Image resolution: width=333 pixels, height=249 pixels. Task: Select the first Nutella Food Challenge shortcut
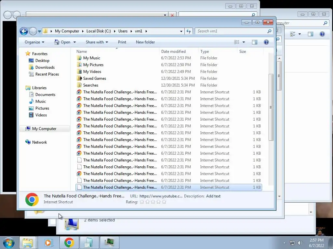pyautogui.click(x=169, y=92)
